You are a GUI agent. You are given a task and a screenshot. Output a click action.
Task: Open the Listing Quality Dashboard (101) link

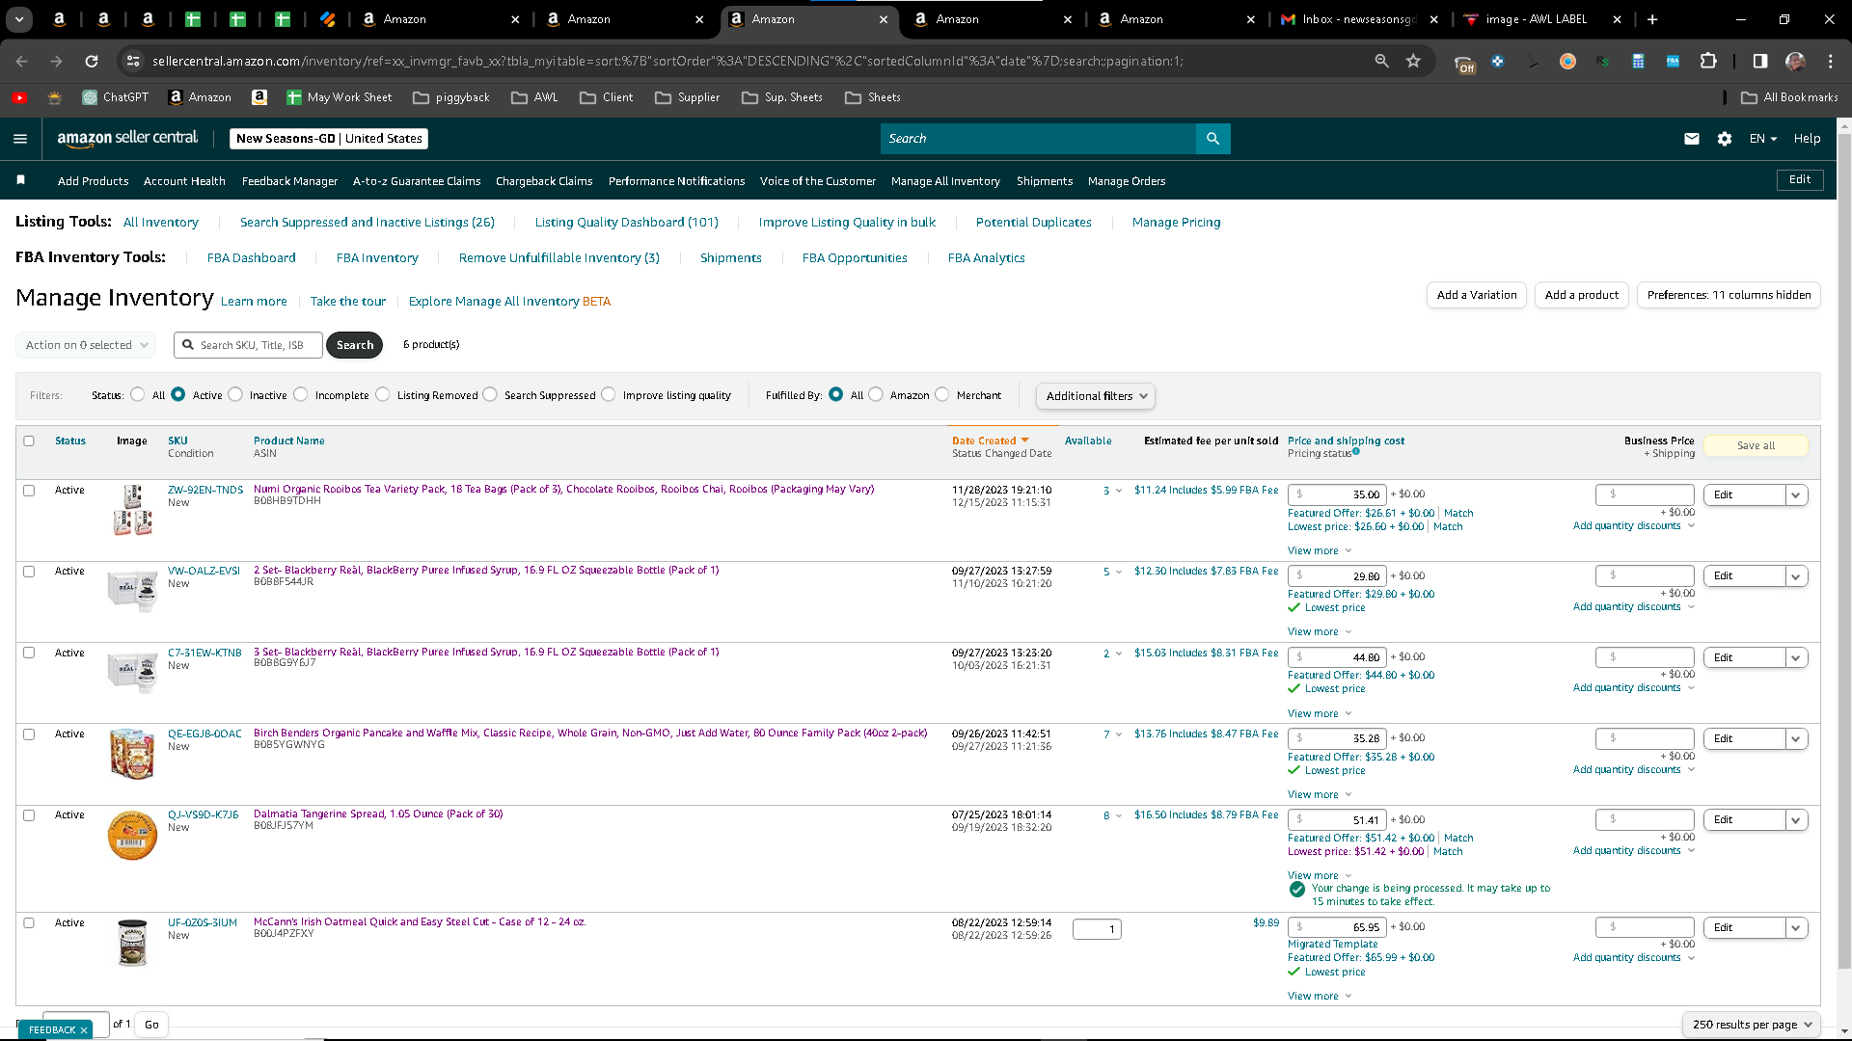(x=627, y=223)
